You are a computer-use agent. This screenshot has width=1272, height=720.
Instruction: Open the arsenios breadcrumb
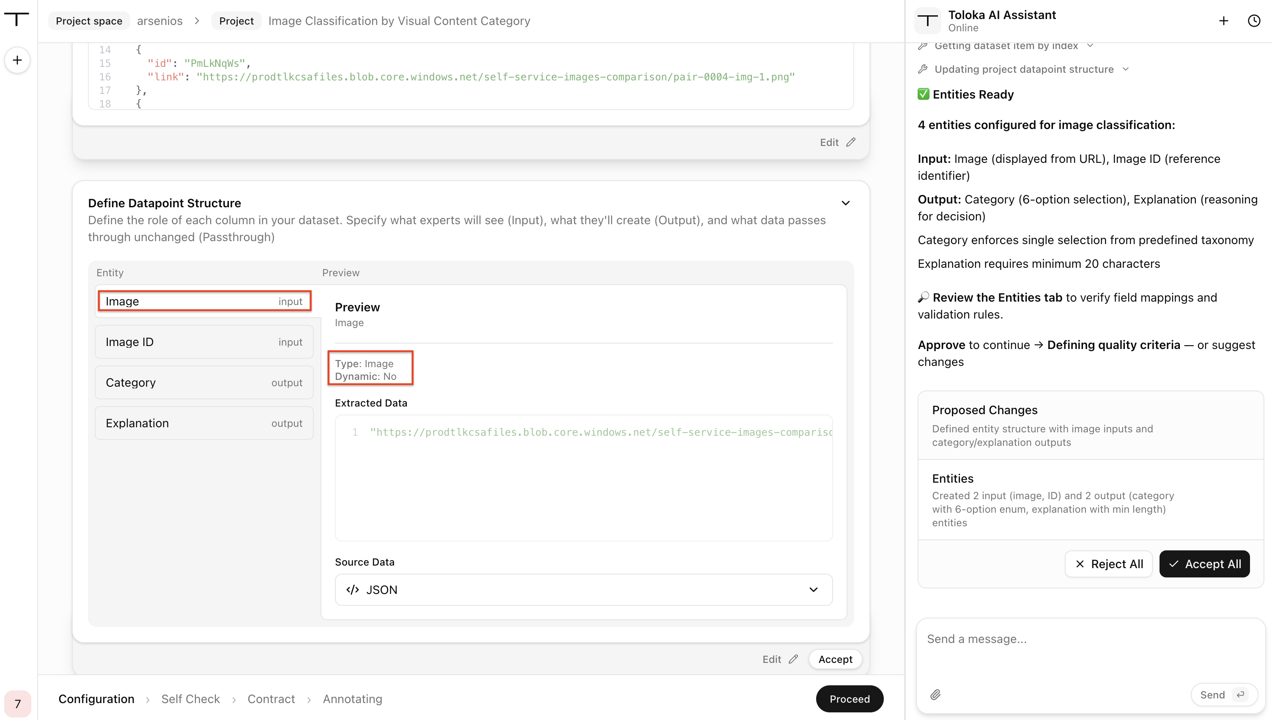tap(159, 21)
